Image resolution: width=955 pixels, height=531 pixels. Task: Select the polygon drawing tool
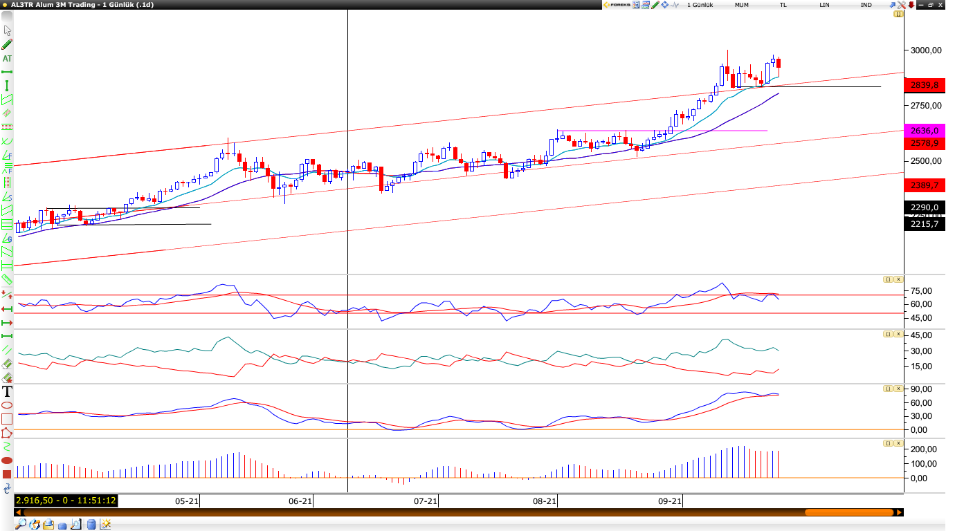tap(8, 433)
